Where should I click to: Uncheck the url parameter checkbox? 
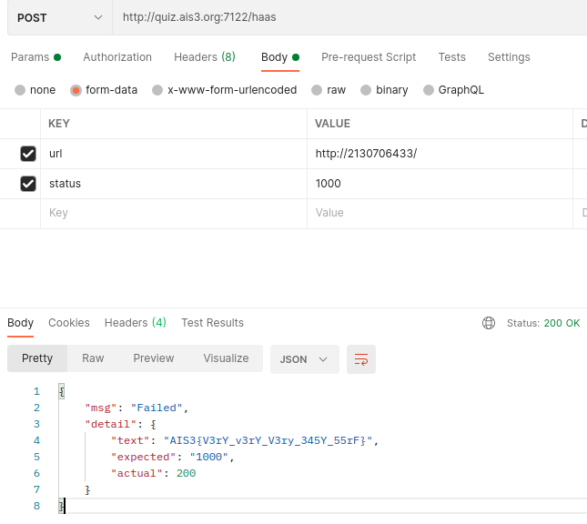point(28,154)
